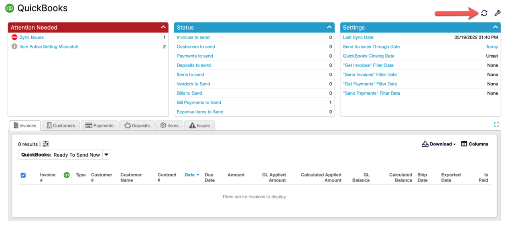
Task: Switch to the Payments tab
Action: 100,125
